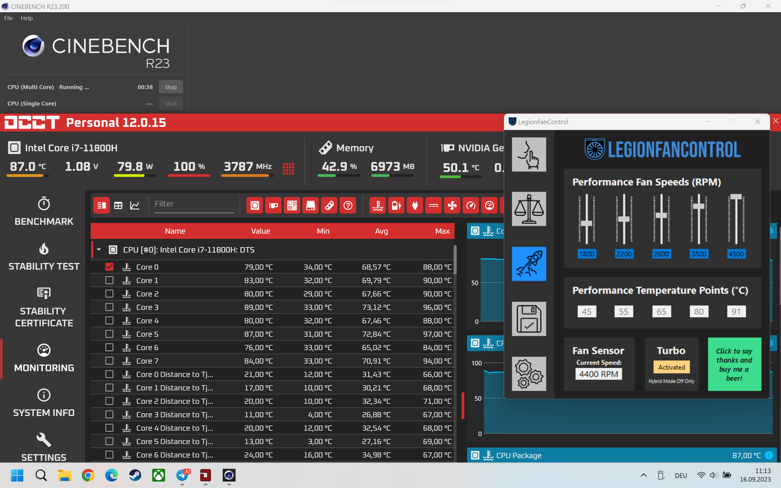Switch OCCT monitoring to list view
Image resolution: width=781 pixels, height=488 pixels.
102,206
